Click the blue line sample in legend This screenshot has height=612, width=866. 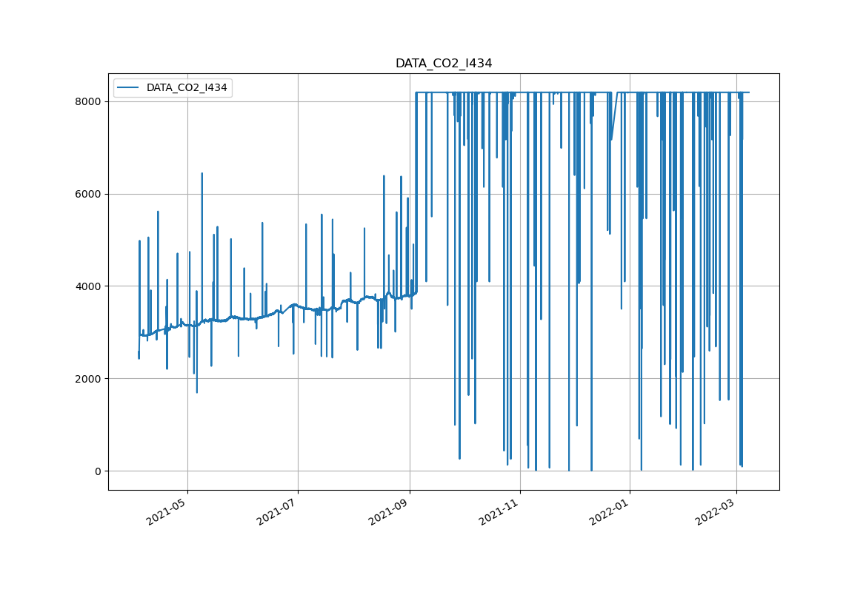point(130,88)
